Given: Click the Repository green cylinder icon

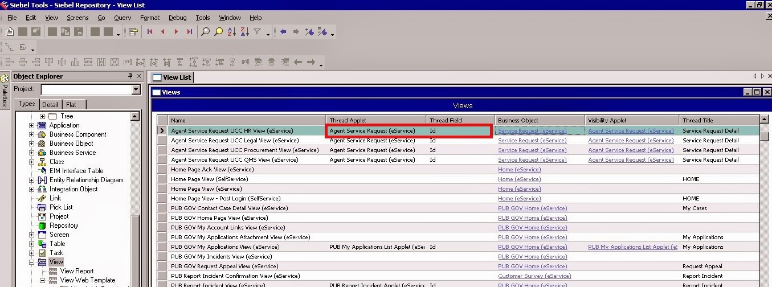Looking at the screenshot, I should [42, 225].
